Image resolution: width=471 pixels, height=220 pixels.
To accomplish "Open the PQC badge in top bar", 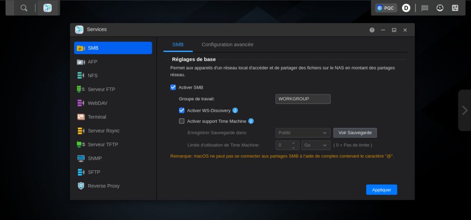I will pos(386,8).
